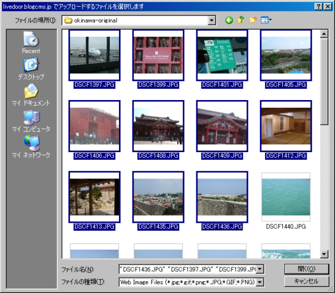Expand the file type dropdown arrow

pos(260,282)
